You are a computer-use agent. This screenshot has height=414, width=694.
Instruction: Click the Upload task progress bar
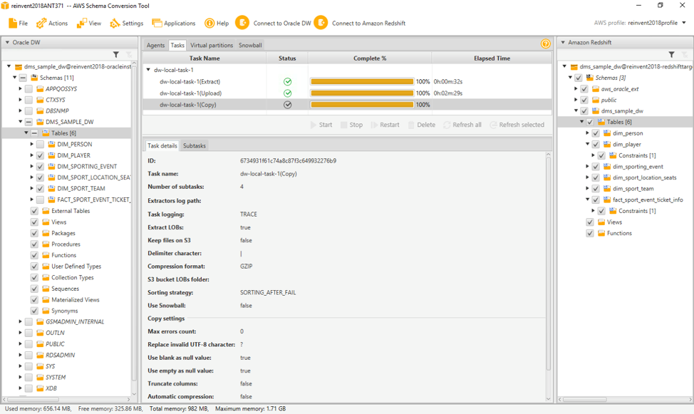[x=362, y=93]
